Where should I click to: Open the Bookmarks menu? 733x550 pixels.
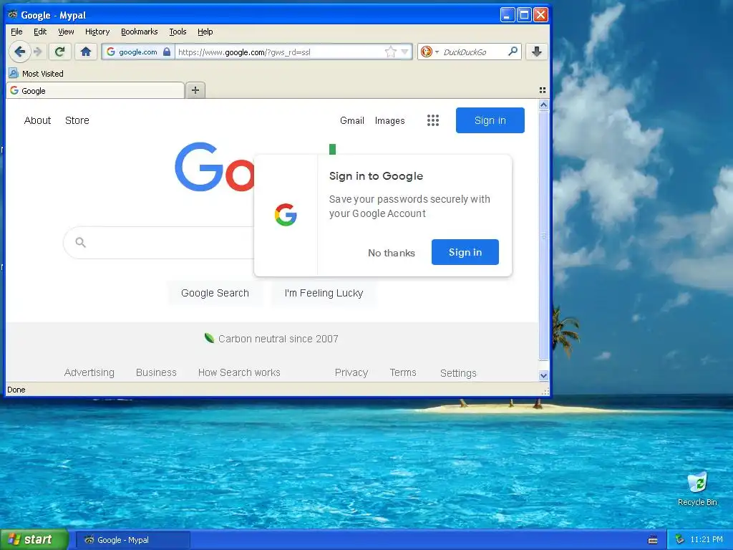pyautogui.click(x=140, y=32)
